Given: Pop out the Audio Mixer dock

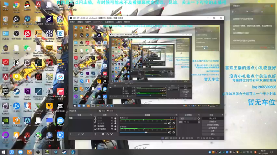Looking at the screenshot, I should click(x=176, y=115).
